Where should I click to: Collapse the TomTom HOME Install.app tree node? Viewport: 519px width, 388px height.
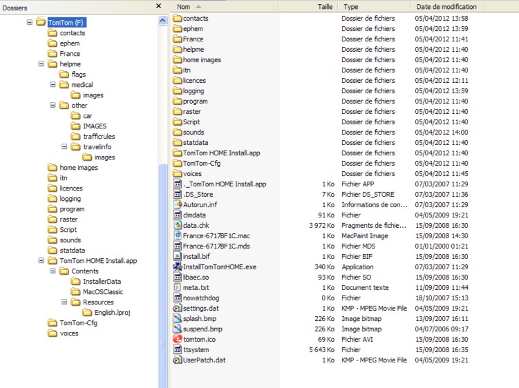click(x=41, y=260)
